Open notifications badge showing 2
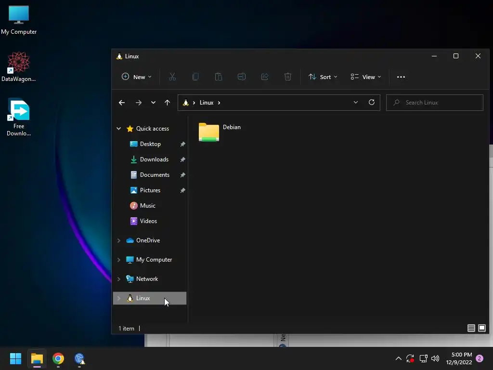The image size is (493, 370). click(480, 358)
